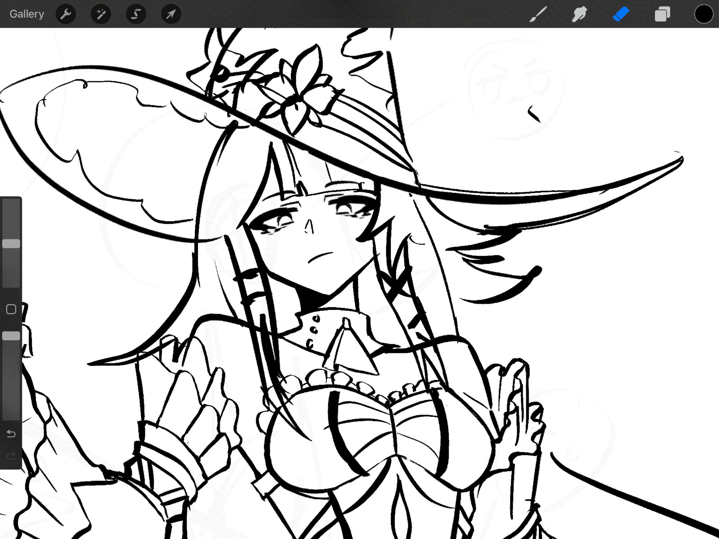Select the Brush tool
This screenshot has width=719, height=539.
coord(538,14)
